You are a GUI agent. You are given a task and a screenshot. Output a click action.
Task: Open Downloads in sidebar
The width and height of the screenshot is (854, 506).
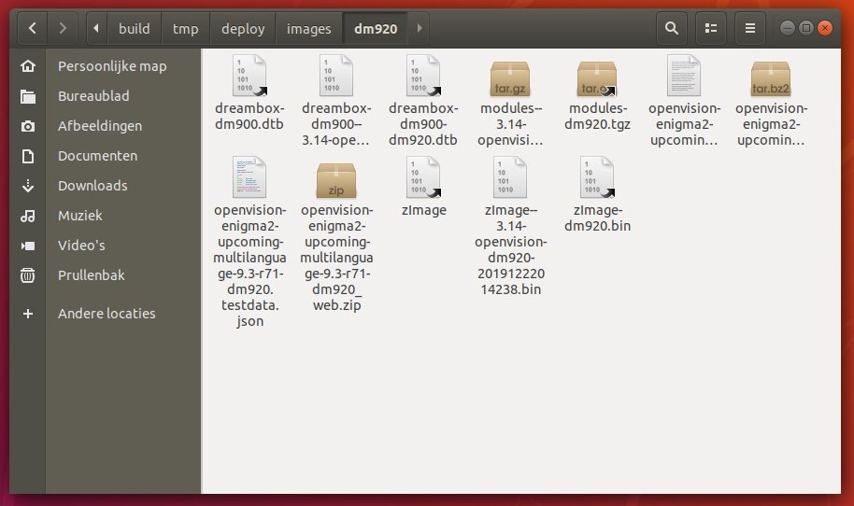pos(93,186)
